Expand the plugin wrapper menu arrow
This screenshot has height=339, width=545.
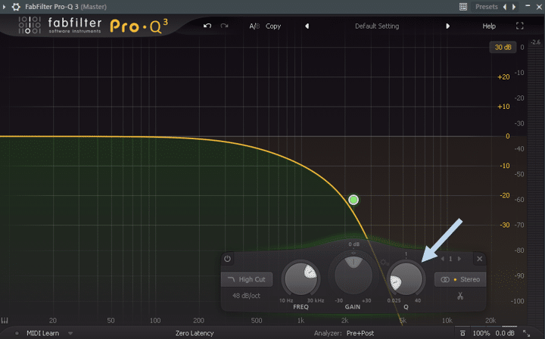[5, 7]
